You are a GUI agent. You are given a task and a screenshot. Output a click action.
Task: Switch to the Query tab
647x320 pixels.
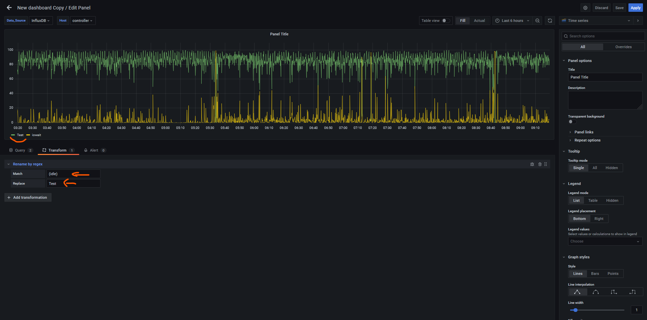[20, 150]
